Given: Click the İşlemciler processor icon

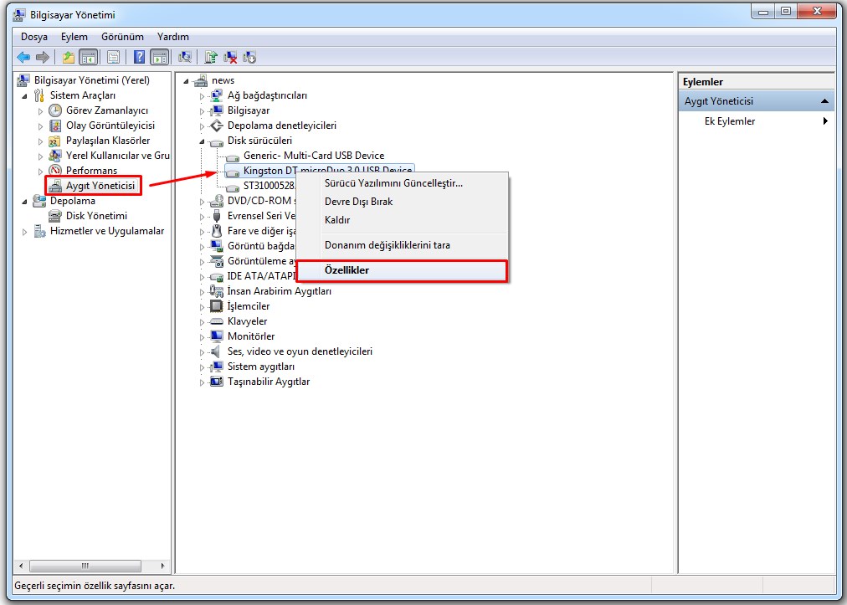Looking at the screenshot, I should (217, 306).
